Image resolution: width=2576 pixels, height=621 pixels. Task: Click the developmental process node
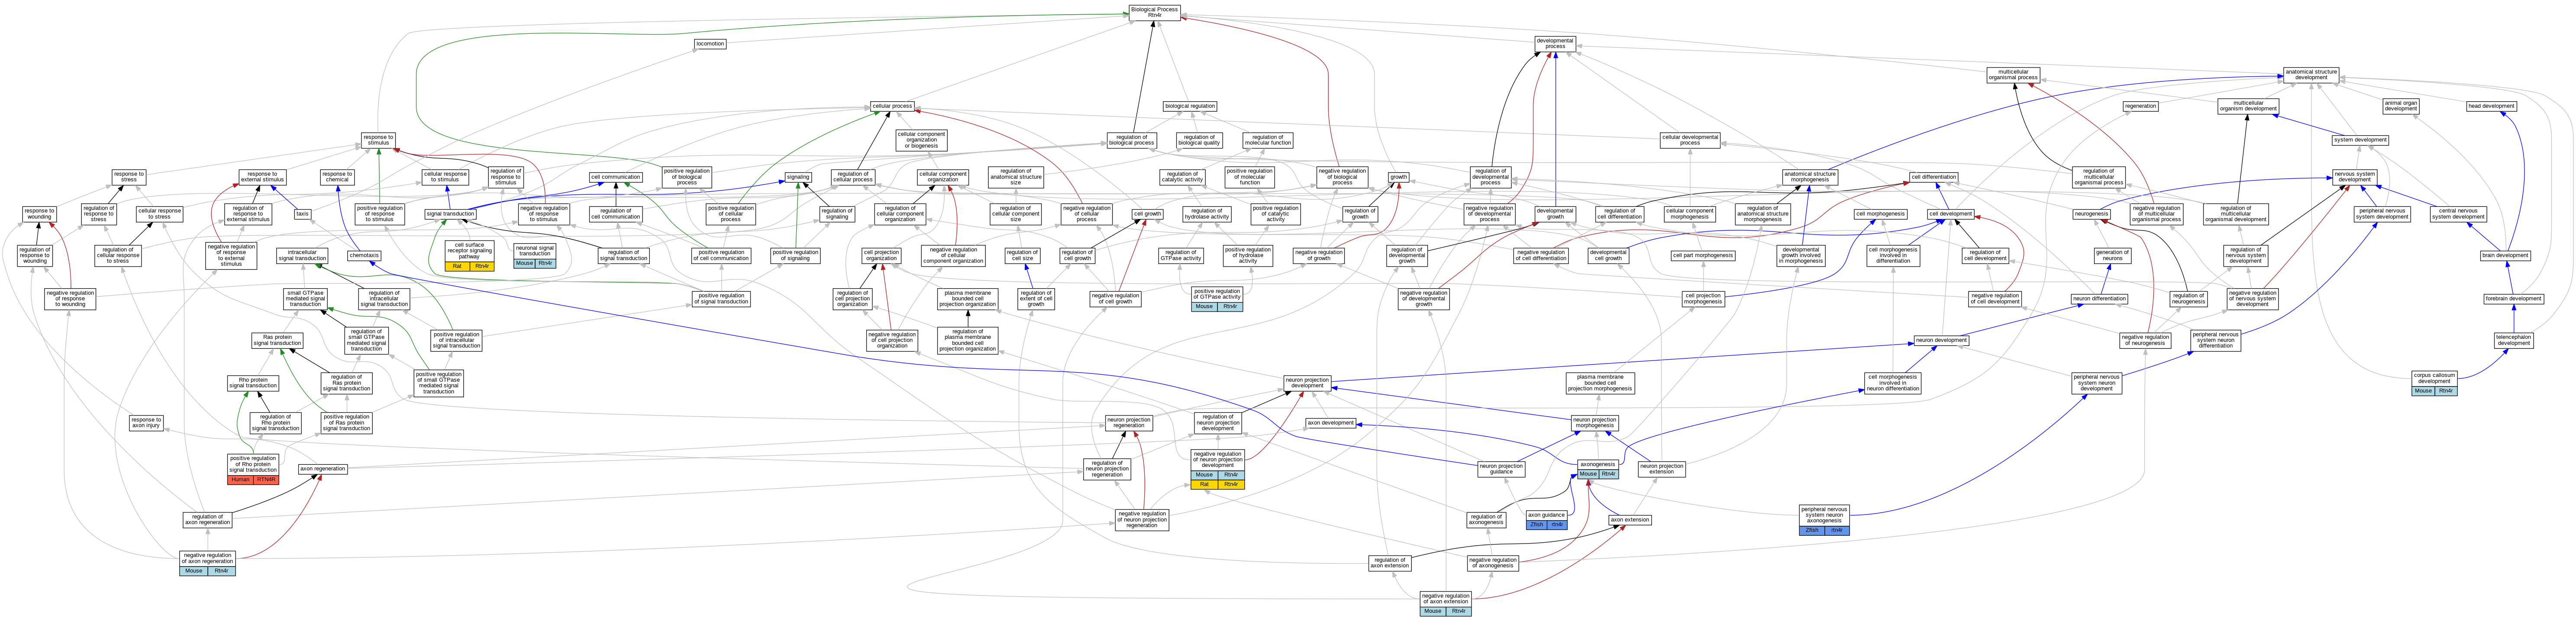point(1555,44)
